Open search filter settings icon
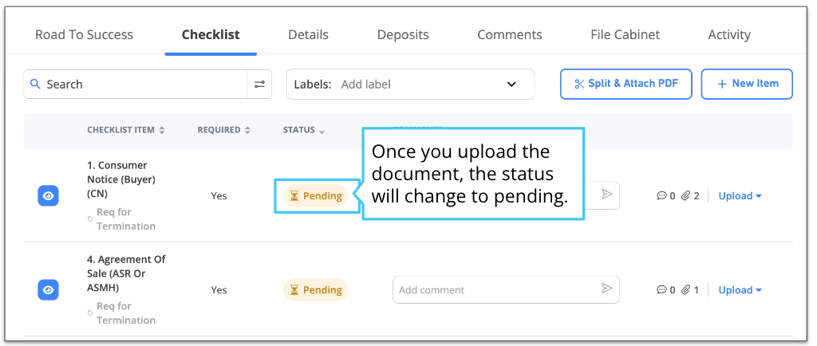 (x=259, y=85)
